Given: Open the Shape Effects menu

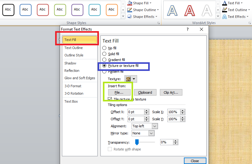Looking at the screenshot, I should 143,17.
